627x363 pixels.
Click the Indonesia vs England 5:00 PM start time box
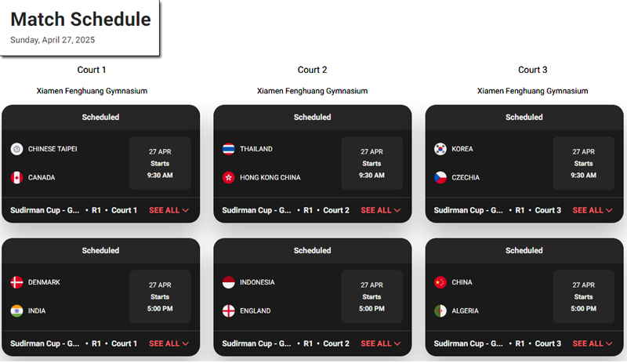(371, 296)
